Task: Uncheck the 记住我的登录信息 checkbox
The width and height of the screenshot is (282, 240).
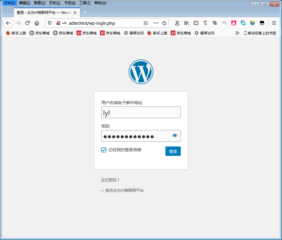Action: point(104,150)
